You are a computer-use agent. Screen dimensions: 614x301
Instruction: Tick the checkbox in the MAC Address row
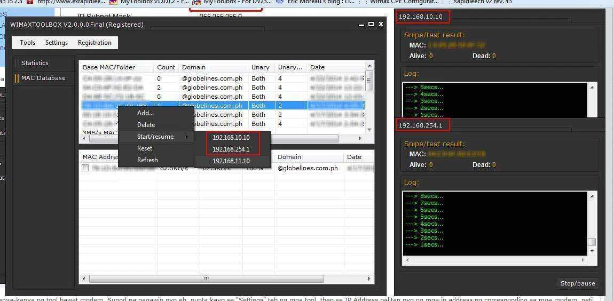coord(85,168)
